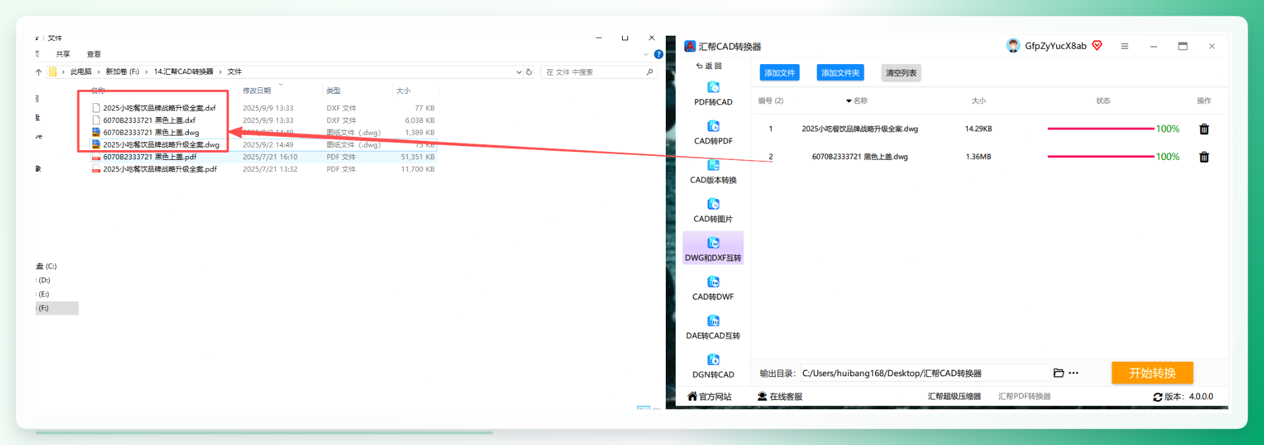Open the DAE转CAD互转 conversion mode

tap(713, 328)
